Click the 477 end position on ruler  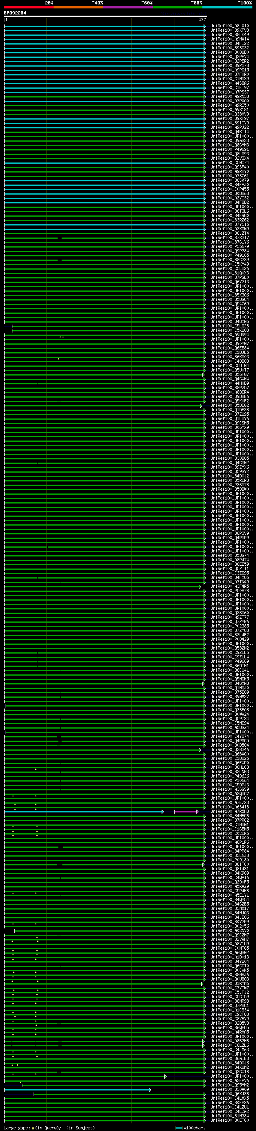(202, 20)
